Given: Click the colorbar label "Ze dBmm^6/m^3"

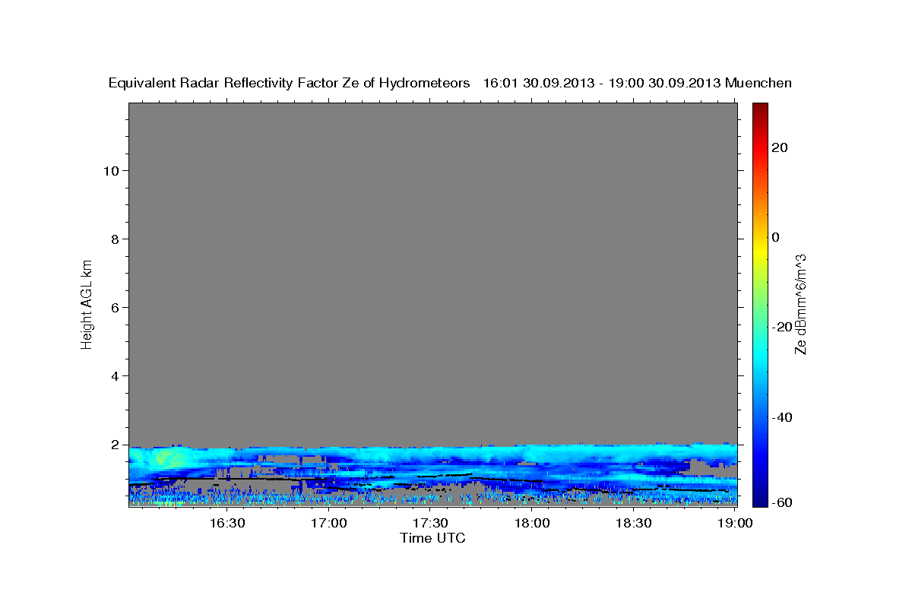Looking at the screenshot, I should click(800, 304).
